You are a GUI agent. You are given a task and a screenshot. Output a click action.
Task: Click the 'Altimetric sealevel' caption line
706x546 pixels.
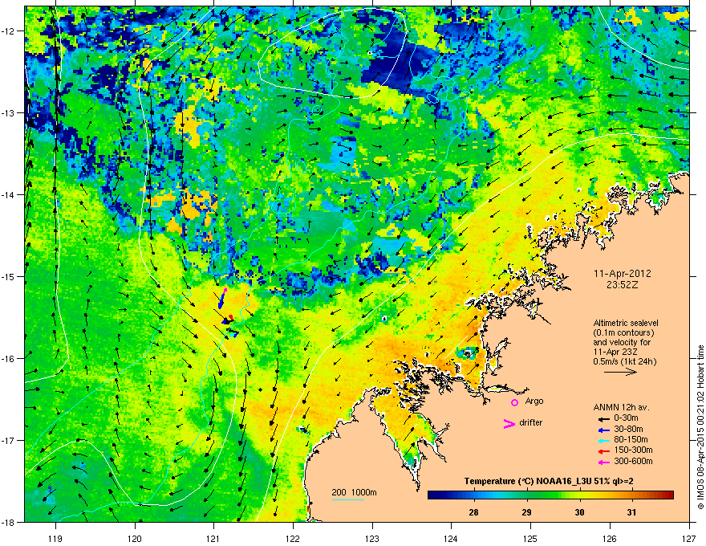[x=626, y=323]
